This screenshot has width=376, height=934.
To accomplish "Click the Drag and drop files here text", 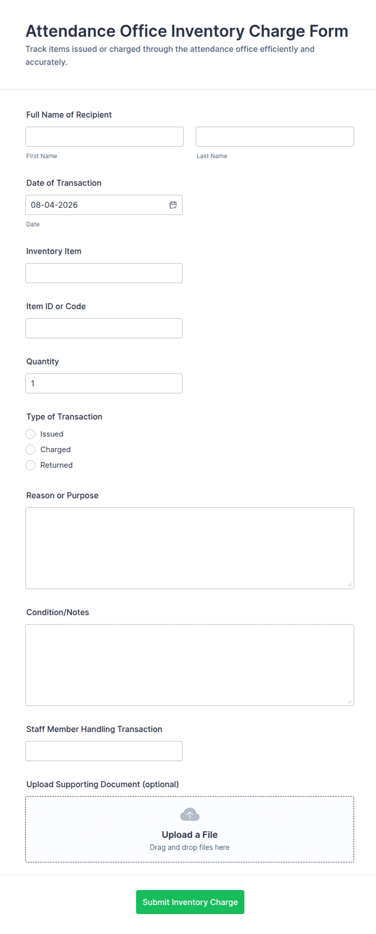I will [x=190, y=847].
